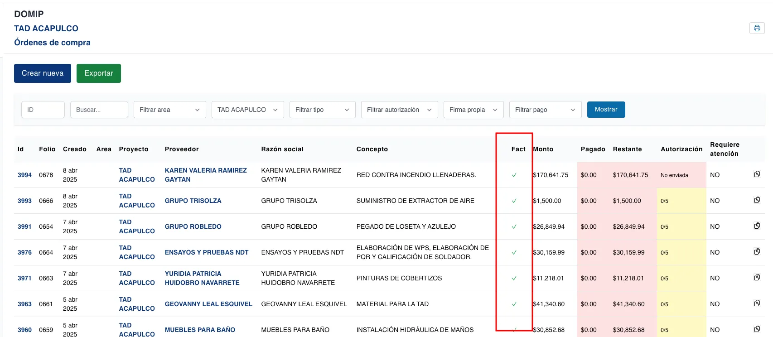This screenshot has width=773, height=337.
Task: Click copy icon for order 3963
Action: point(757,303)
